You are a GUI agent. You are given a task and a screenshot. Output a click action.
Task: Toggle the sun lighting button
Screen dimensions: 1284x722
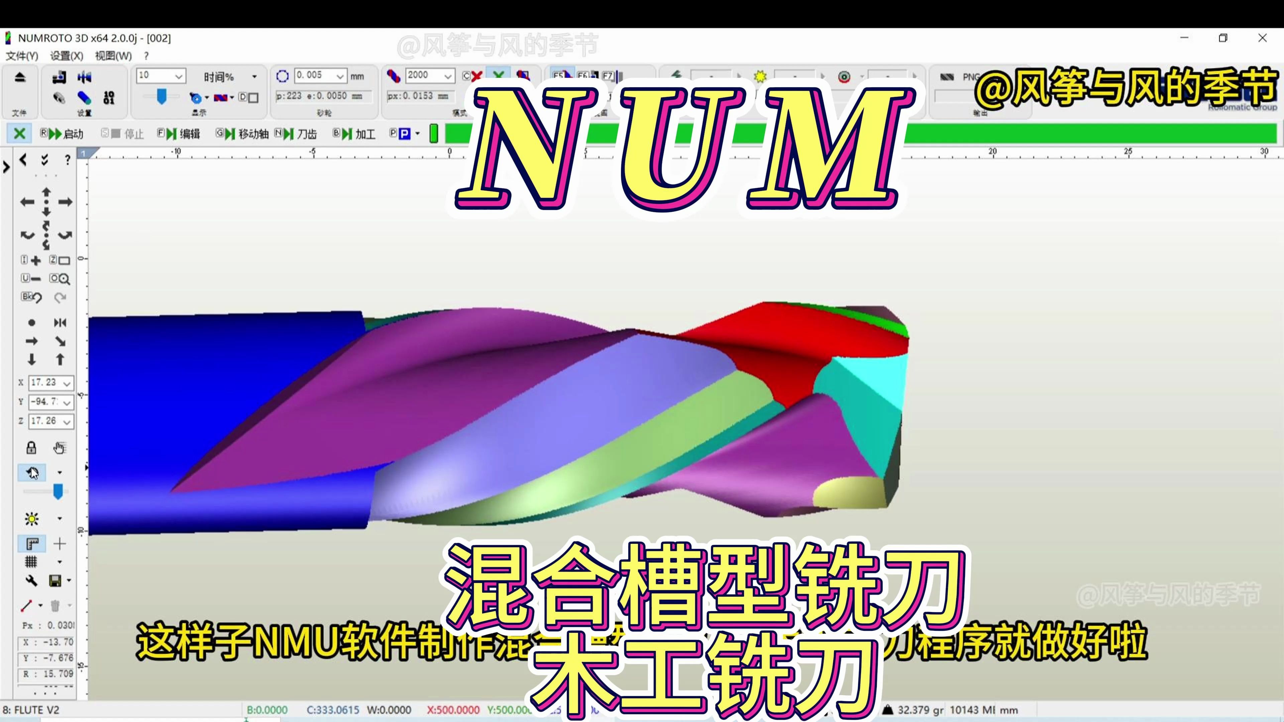[31, 519]
